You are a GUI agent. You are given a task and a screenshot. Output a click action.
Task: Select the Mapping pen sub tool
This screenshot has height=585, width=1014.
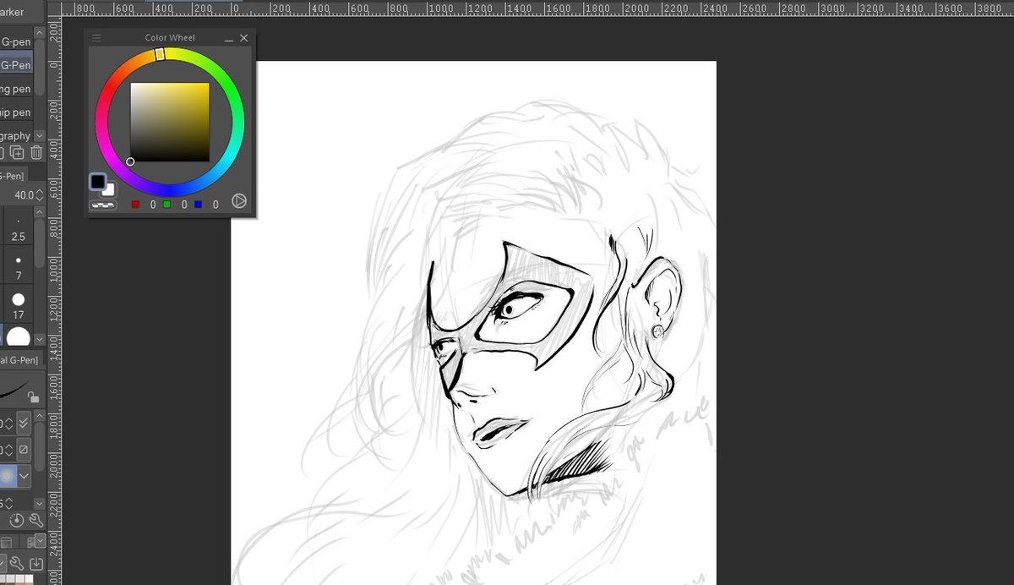[x=16, y=89]
